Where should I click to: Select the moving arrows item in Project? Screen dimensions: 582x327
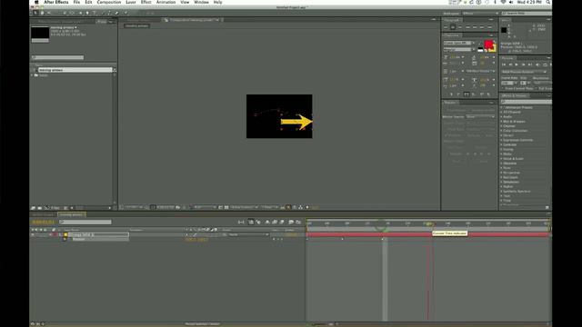75,70
